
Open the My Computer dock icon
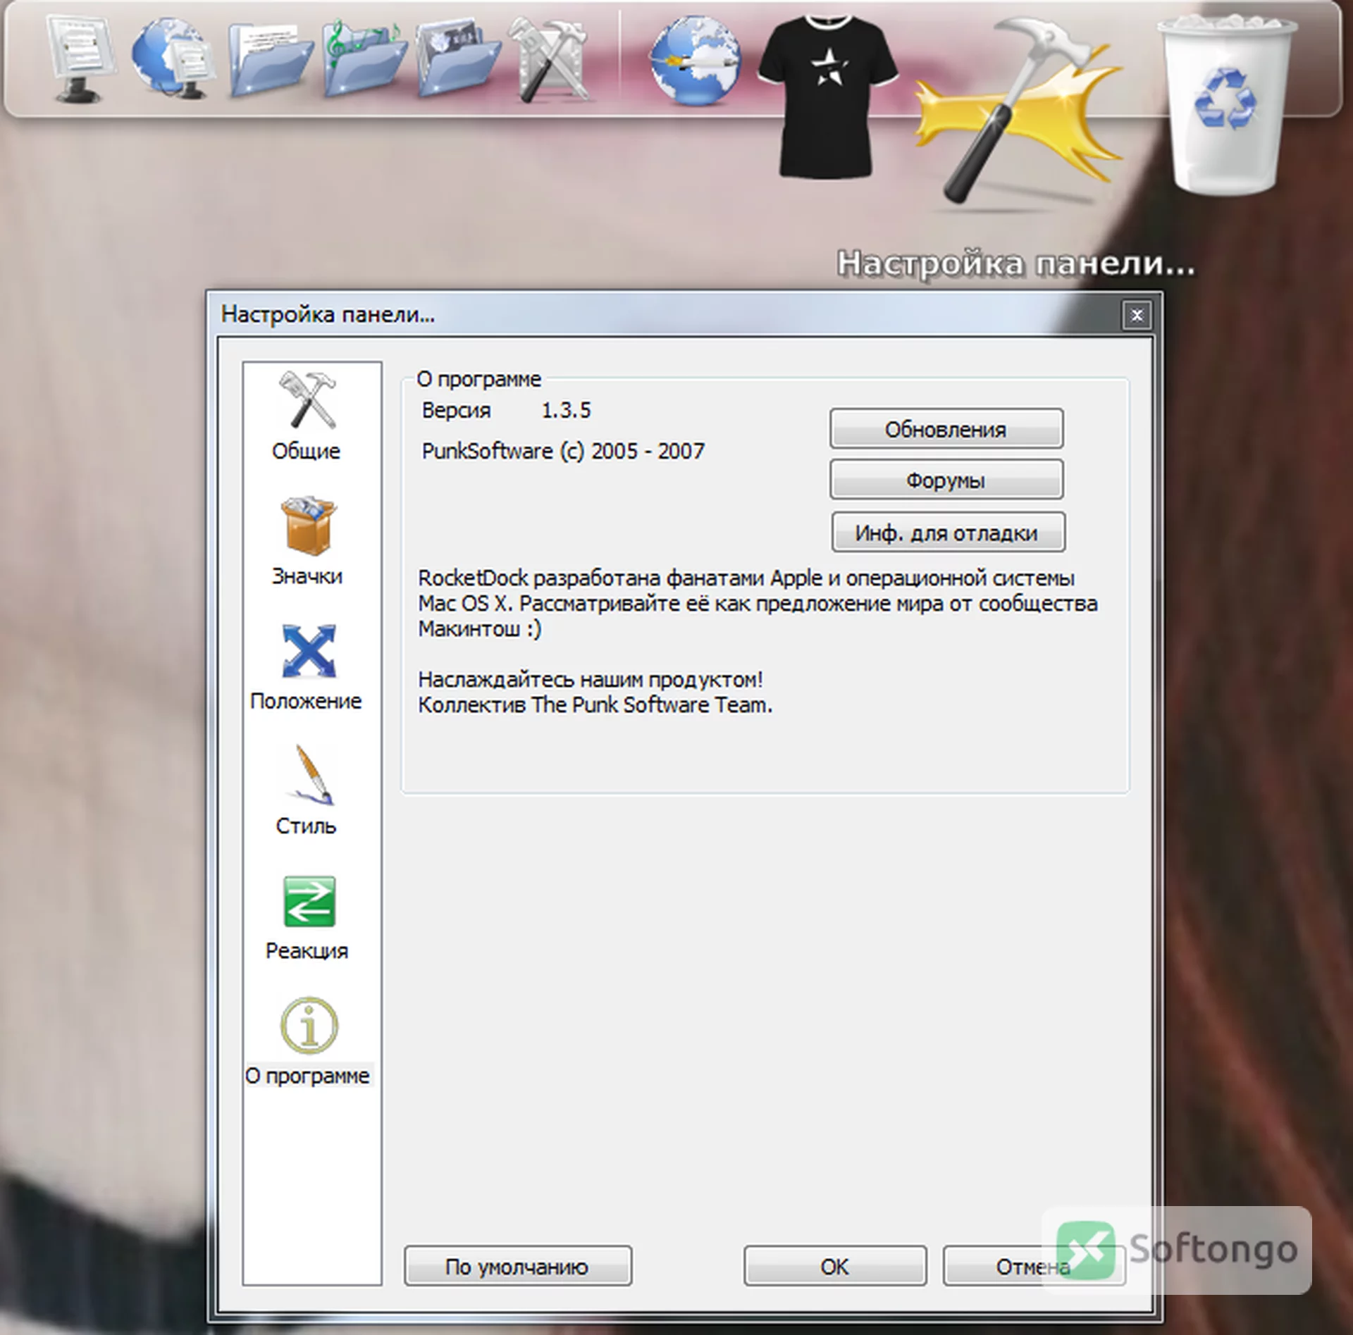tap(82, 61)
